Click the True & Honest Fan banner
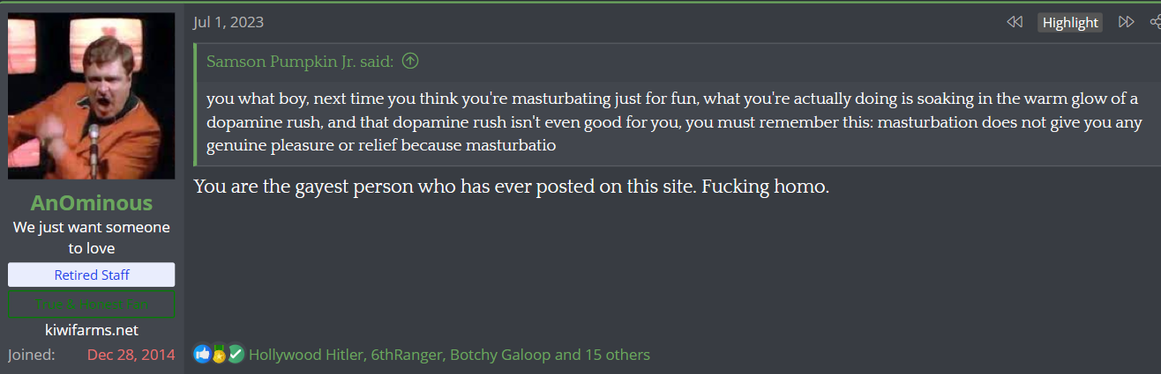This screenshot has height=374, width=1161. [92, 304]
